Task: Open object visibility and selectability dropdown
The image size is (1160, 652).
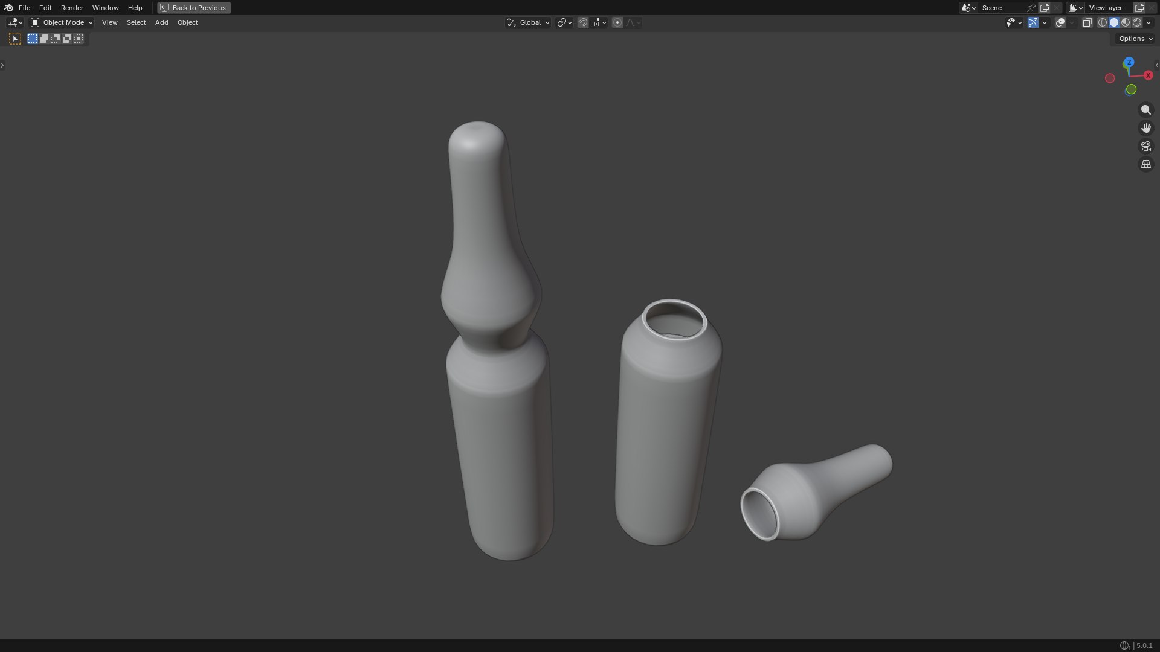Action: [1014, 22]
